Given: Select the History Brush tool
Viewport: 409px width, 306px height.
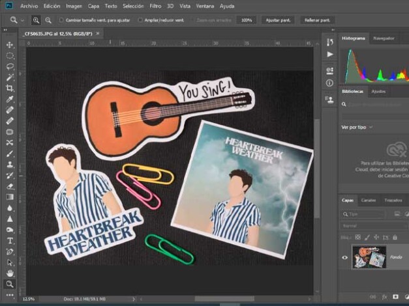Looking at the screenshot, I should point(10,175).
